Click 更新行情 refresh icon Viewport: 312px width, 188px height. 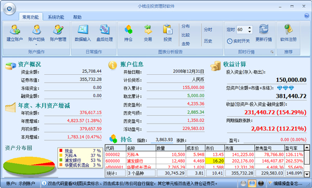(264, 29)
